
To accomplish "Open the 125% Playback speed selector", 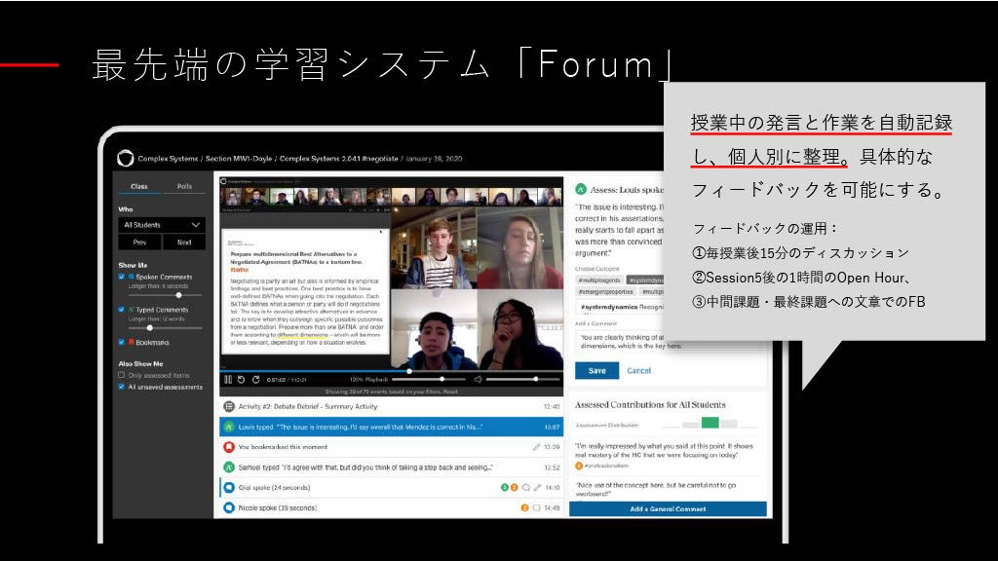I will [370, 379].
